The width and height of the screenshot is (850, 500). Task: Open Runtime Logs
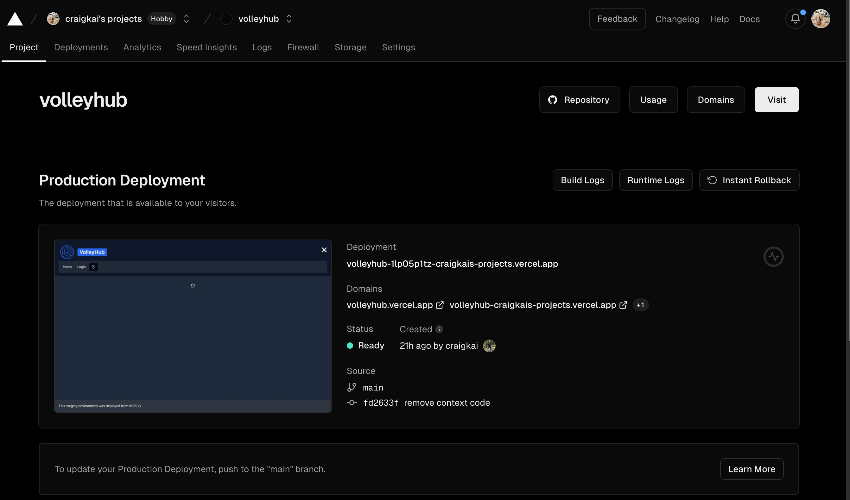point(656,180)
